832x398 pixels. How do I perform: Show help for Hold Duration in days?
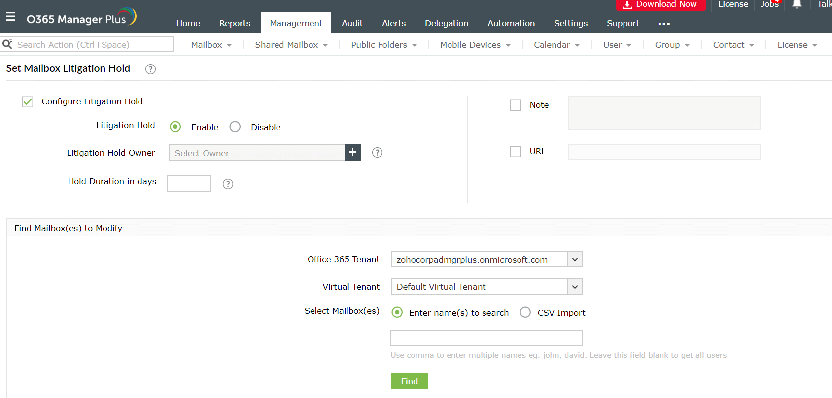click(228, 184)
